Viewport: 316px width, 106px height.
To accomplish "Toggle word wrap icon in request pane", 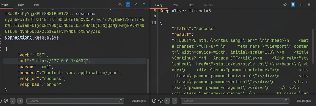I will [x=128, y=4].
